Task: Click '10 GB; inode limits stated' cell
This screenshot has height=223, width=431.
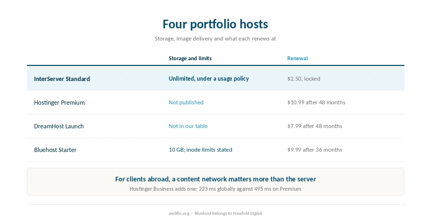Action: coord(200,150)
